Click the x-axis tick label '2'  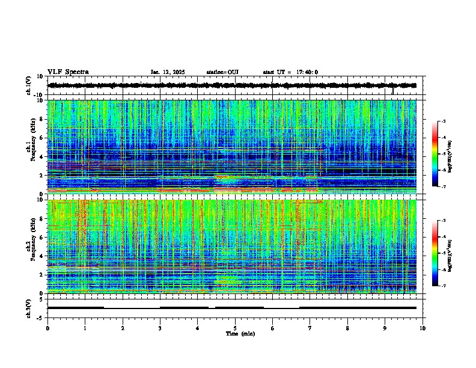click(123, 328)
